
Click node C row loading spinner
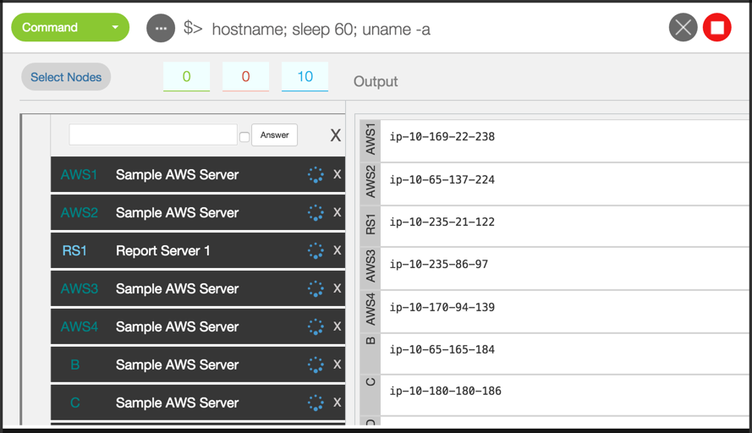(x=316, y=403)
